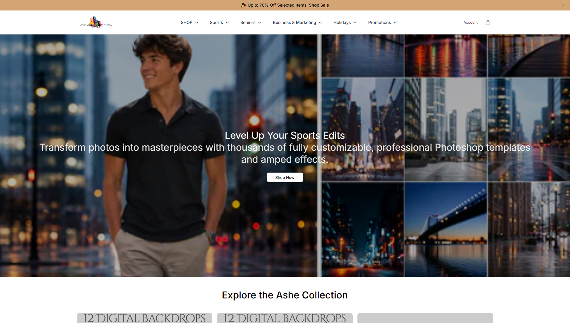
Task: Dismiss the sale announcement banner
Action: [x=563, y=5]
